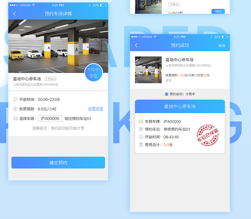The image size is (251, 219).
Task: Tap the small blue reserve button on top card
Action: pyautogui.click(x=218, y=12)
